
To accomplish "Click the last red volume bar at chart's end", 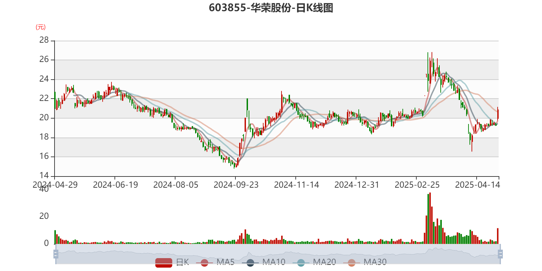I will (498, 236).
